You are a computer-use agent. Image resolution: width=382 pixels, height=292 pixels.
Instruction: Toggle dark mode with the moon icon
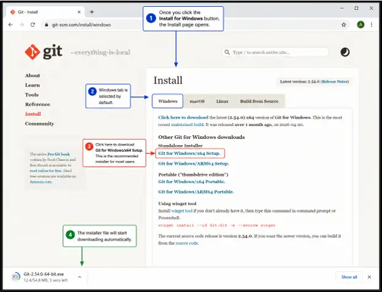coord(345,52)
